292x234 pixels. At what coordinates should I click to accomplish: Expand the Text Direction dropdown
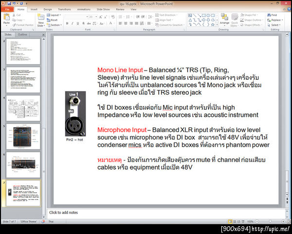click(x=166, y=15)
